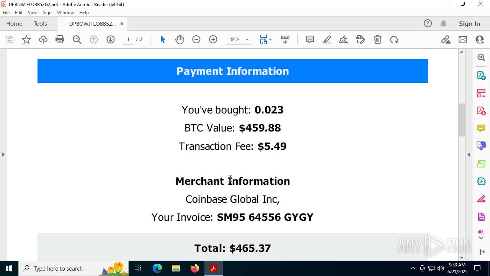Click taskbar search box

tap(73, 268)
